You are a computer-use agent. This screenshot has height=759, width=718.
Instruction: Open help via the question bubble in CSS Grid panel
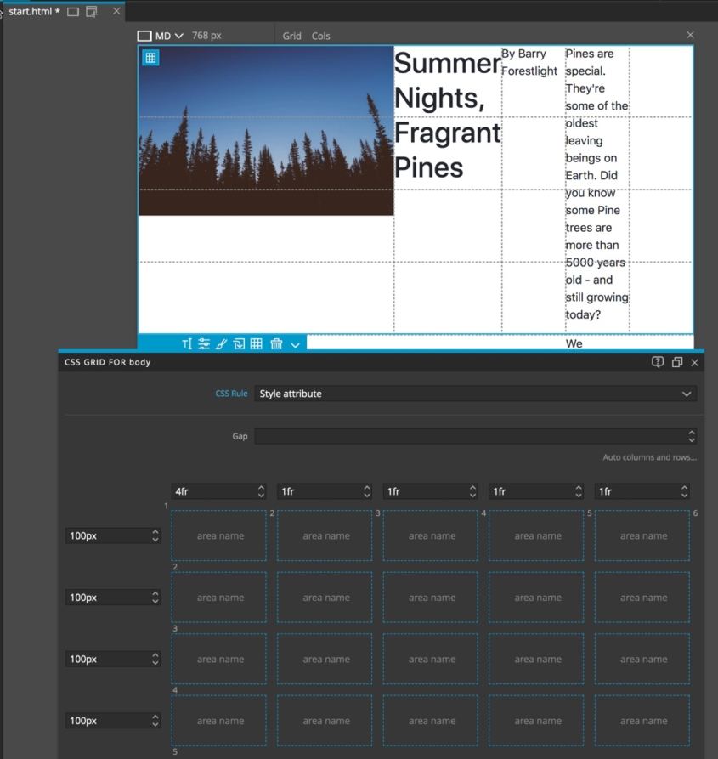[x=657, y=362]
